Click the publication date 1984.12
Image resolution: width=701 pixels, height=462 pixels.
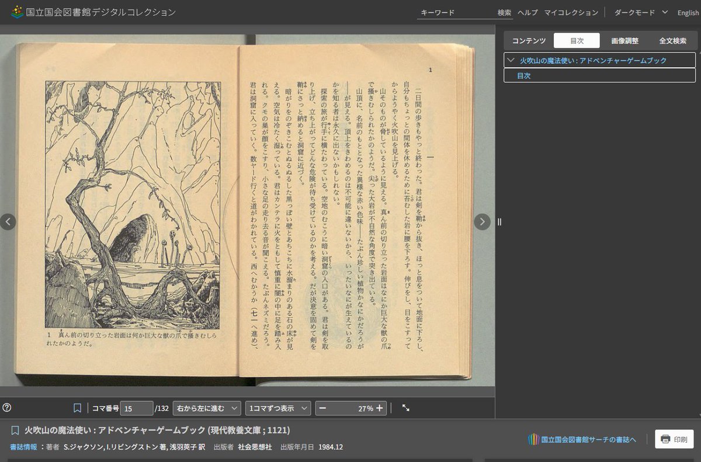click(x=331, y=447)
